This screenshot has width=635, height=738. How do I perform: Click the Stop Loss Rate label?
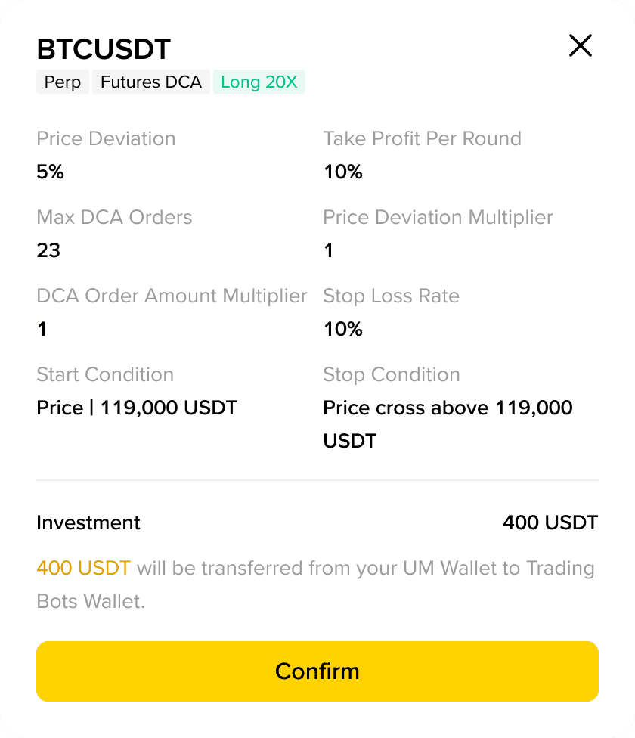(x=391, y=296)
